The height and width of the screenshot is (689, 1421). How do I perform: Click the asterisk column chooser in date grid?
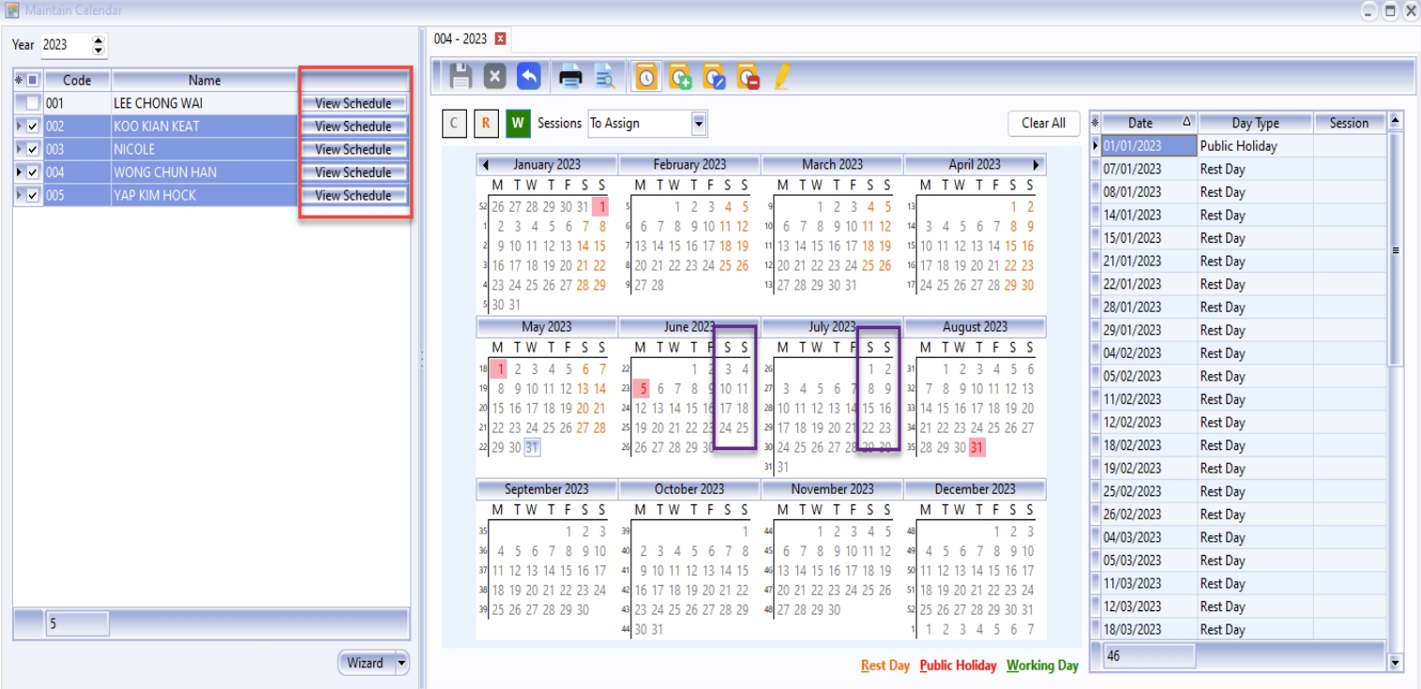coord(1095,123)
